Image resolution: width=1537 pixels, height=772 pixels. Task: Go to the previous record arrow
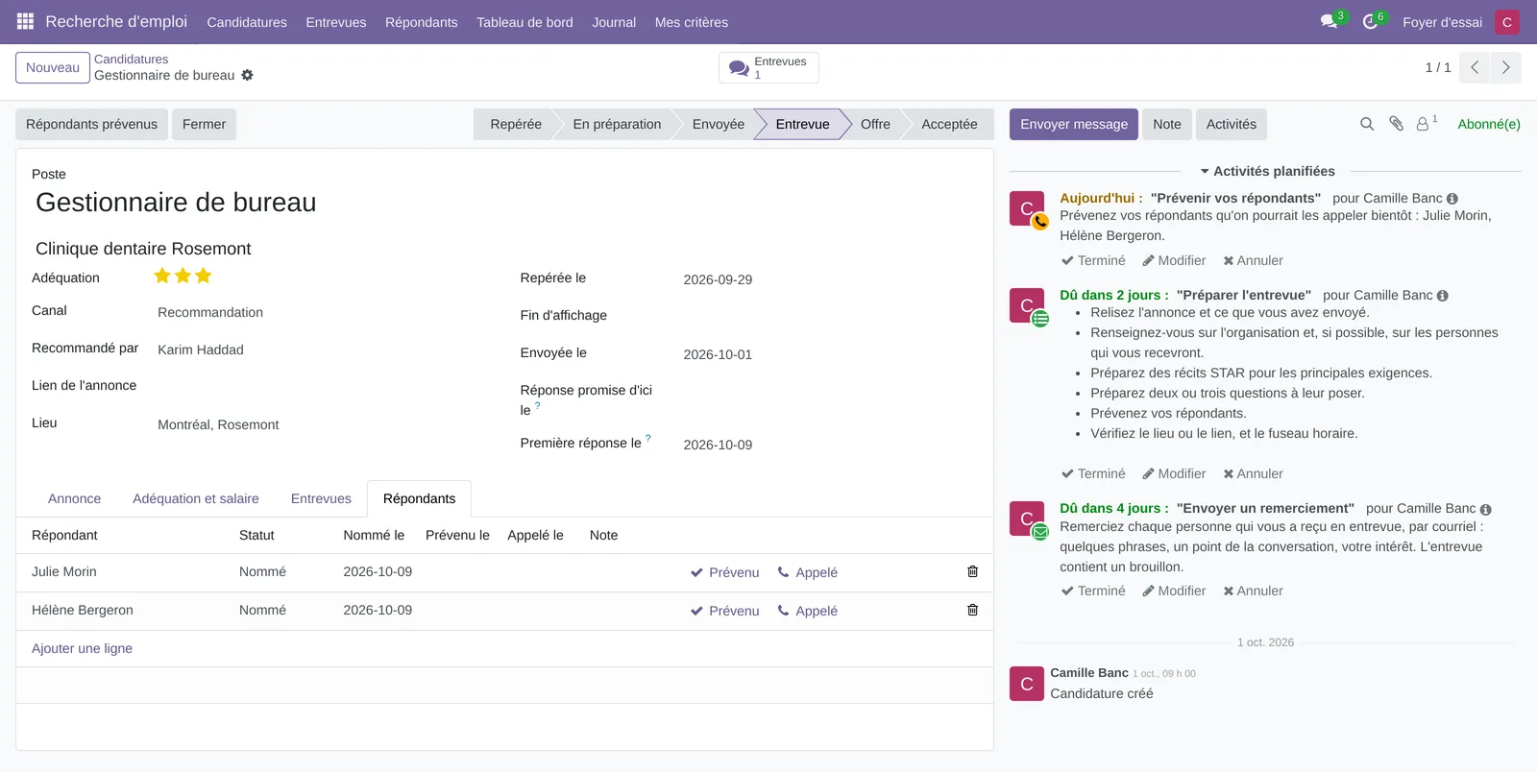(1475, 67)
